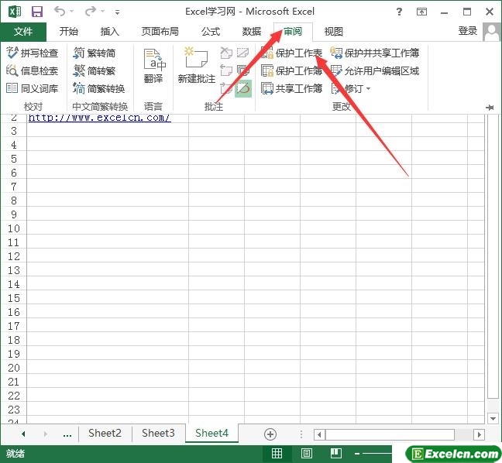Zoom out with the minus button
502x463 pixels.
(357, 454)
